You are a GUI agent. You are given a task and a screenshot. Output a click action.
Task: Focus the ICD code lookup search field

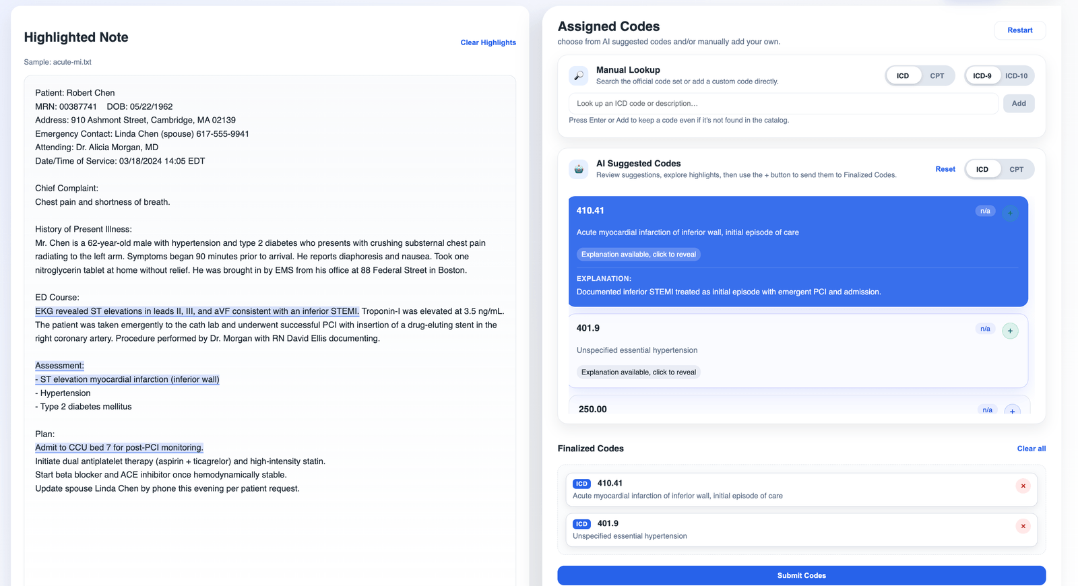pos(784,103)
